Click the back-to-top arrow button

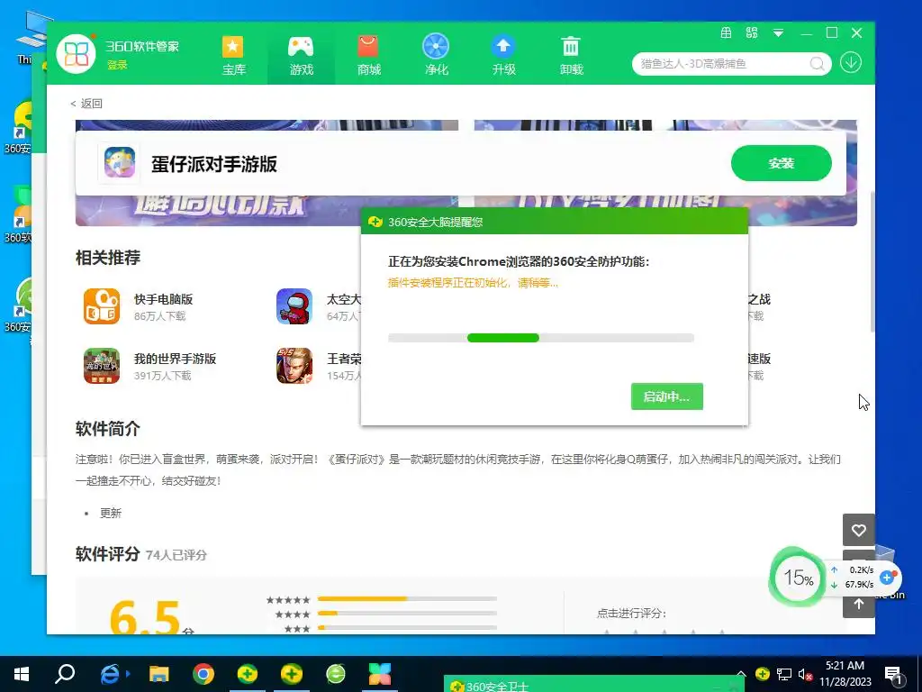click(x=858, y=604)
